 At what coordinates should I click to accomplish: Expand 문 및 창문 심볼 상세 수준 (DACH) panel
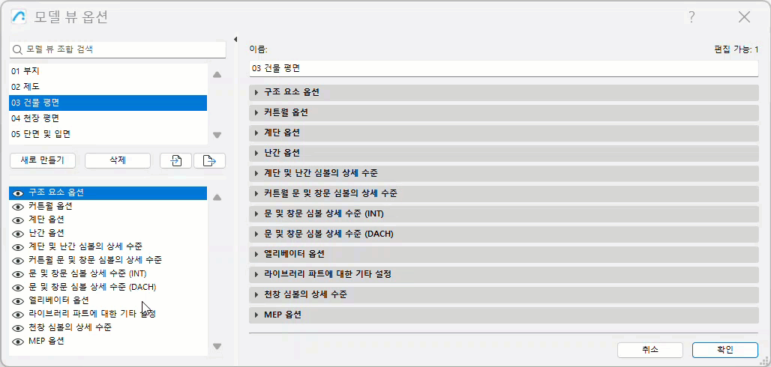pyautogui.click(x=504, y=234)
